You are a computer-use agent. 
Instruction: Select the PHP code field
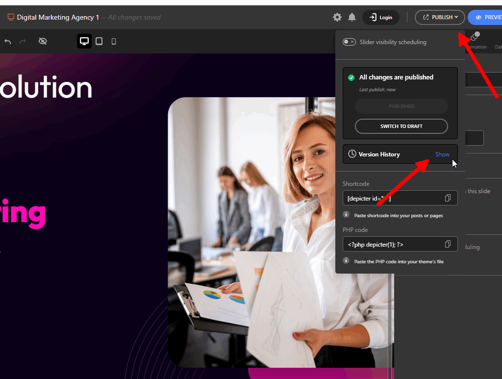tap(400, 244)
